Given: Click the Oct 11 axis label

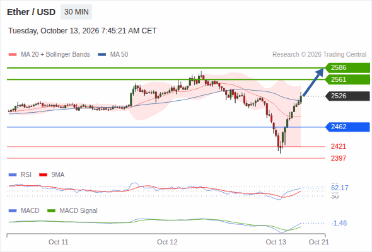Looking at the screenshot, I should 59,242.
